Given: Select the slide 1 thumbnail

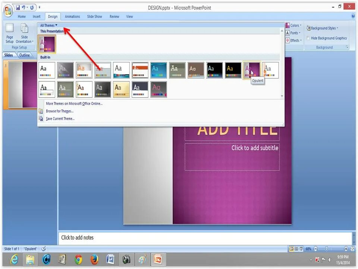Looking at the screenshot, I should click(x=23, y=85).
